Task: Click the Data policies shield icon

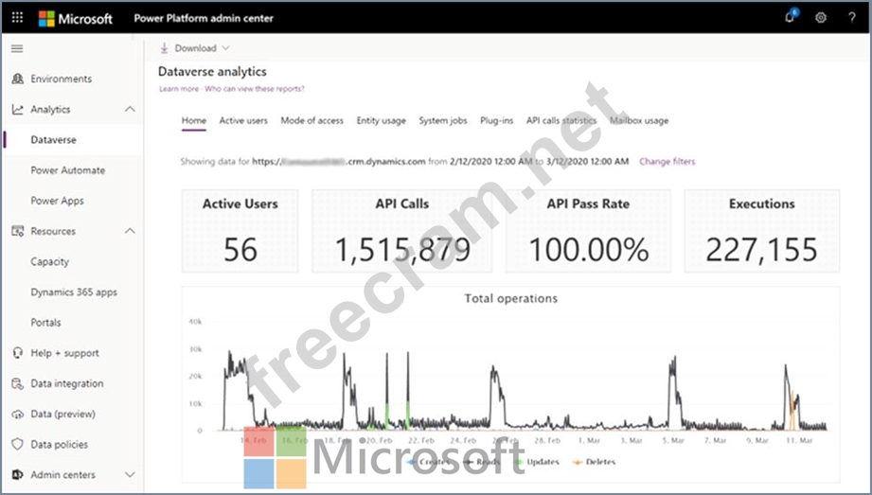Action: tap(17, 444)
